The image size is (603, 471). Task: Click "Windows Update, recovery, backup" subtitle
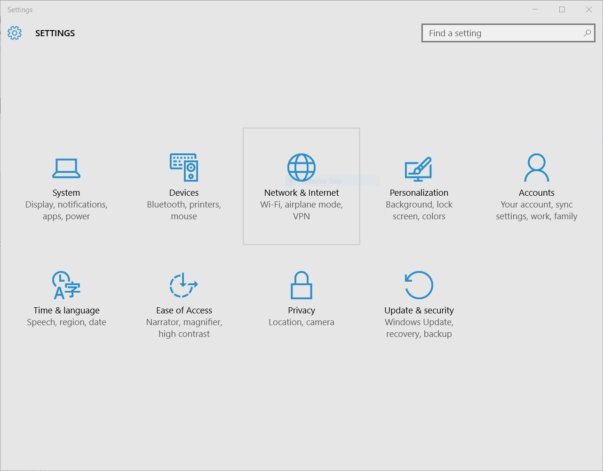tap(419, 327)
